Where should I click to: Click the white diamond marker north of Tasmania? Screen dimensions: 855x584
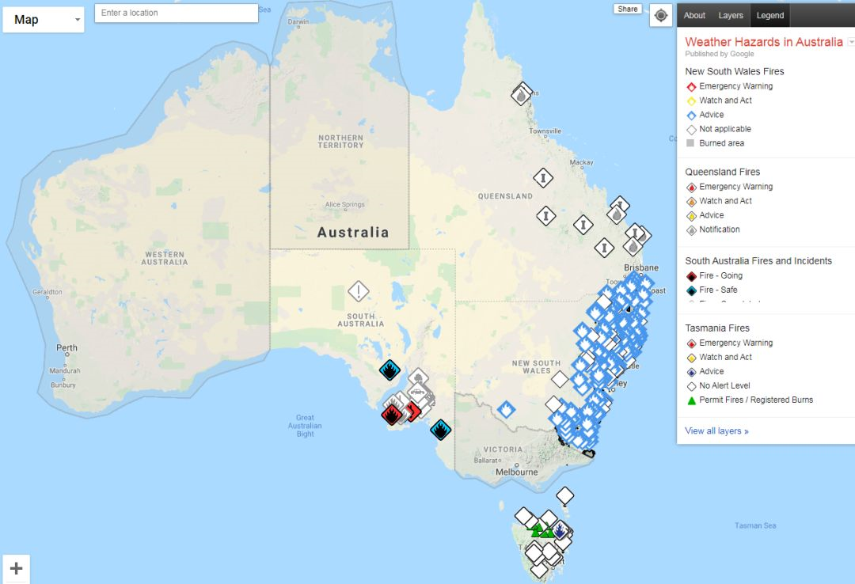tap(565, 495)
